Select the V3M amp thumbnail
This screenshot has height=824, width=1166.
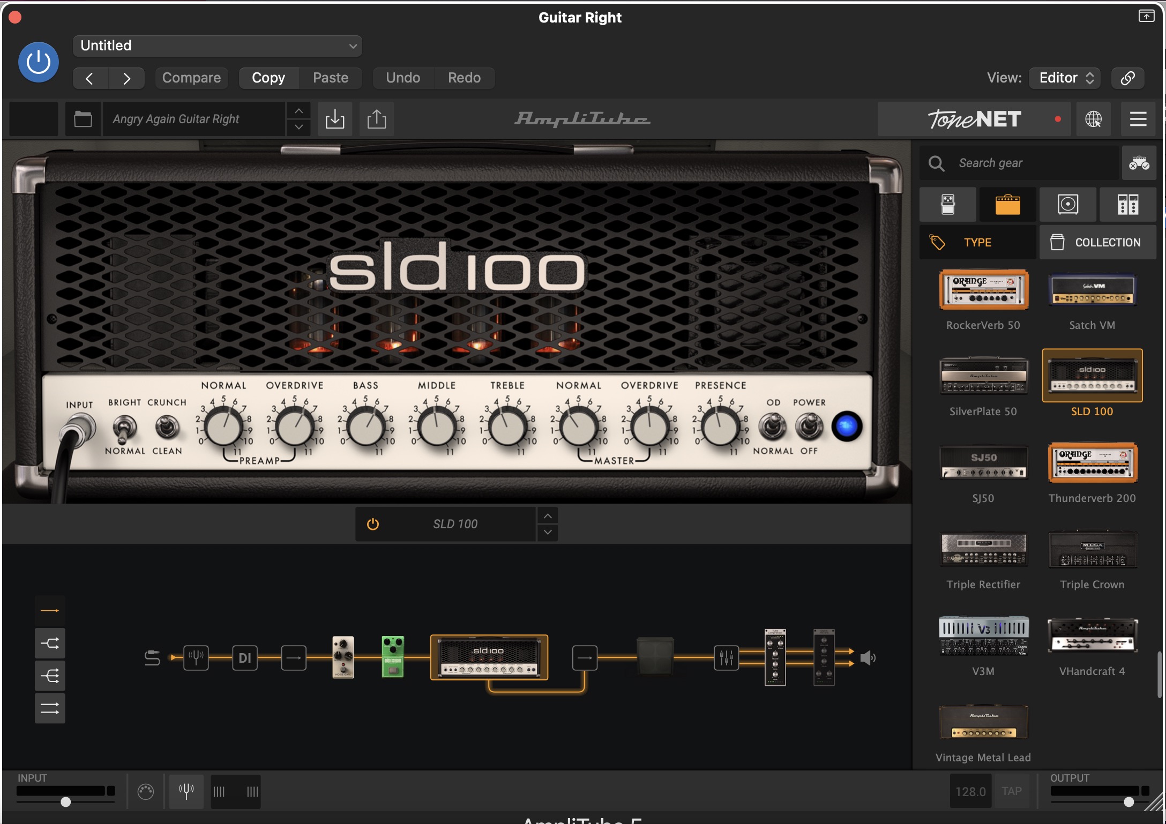point(983,635)
